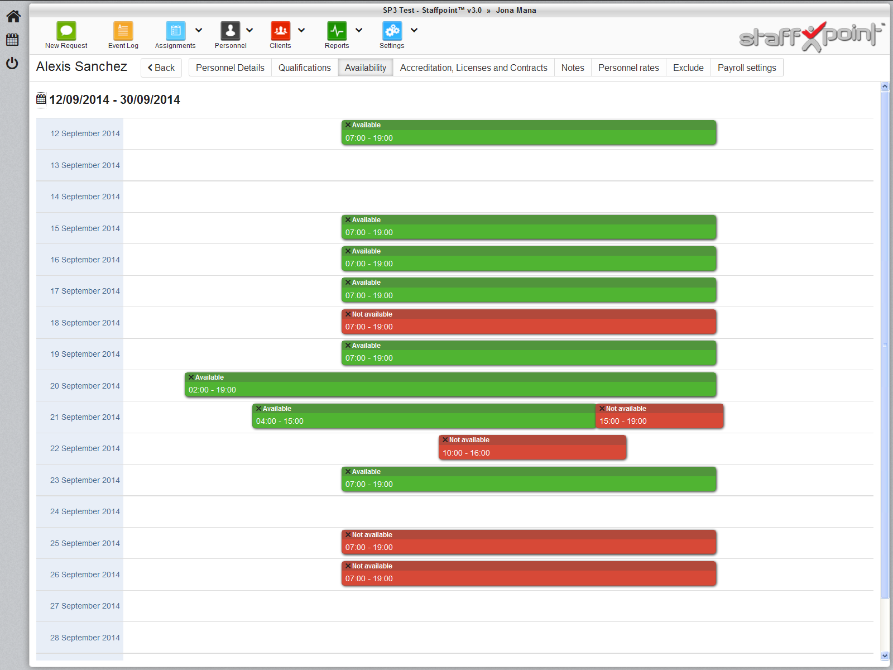Remove the 12 September Available entry

tap(348, 125)
